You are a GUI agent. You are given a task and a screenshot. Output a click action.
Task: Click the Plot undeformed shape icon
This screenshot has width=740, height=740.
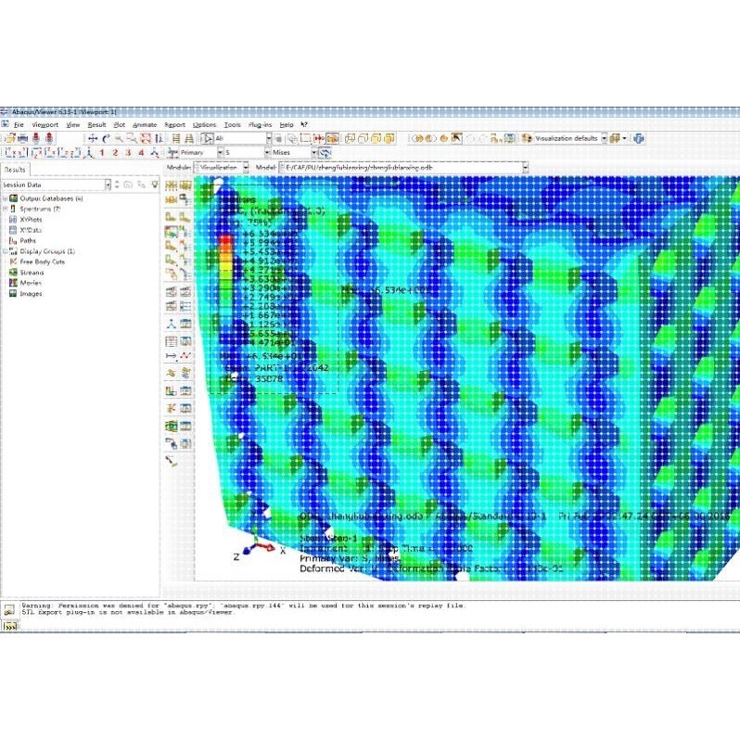coord(171,217)
